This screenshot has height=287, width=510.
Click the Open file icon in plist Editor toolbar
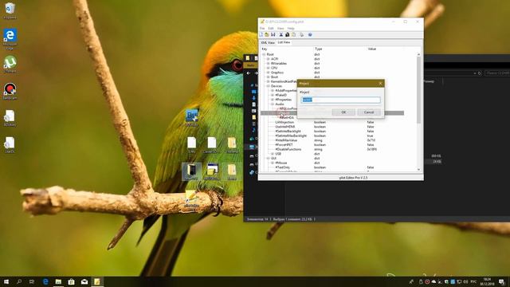(x=267, y=34)
